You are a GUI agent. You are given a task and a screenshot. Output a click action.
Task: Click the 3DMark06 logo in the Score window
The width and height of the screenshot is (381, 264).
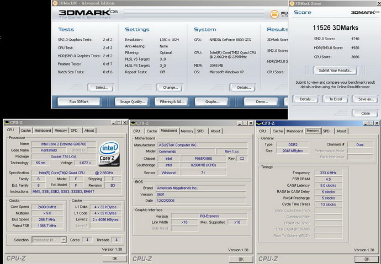point(363,12)
